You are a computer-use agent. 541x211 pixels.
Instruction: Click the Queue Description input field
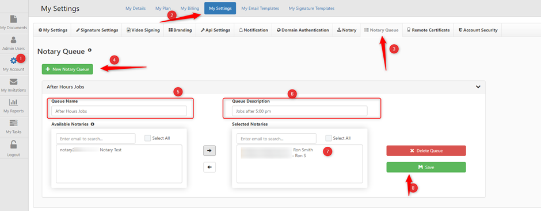pos(300,111)
